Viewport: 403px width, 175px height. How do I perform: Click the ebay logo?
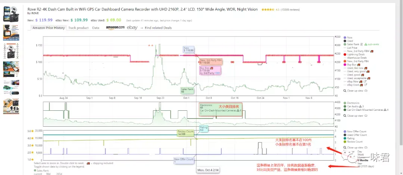coord(132,27)
